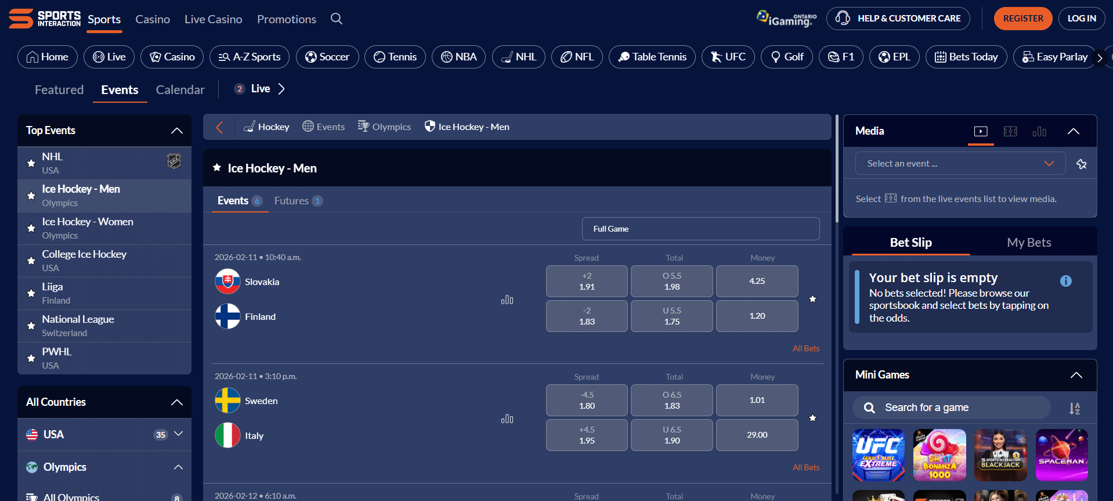Open the Casino top menu item
The width and height of the screenshot is (1113, 501).
(x=153, y=19)
